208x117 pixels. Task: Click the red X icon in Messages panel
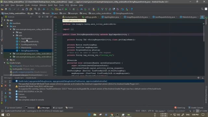click(x=6, y=86)
